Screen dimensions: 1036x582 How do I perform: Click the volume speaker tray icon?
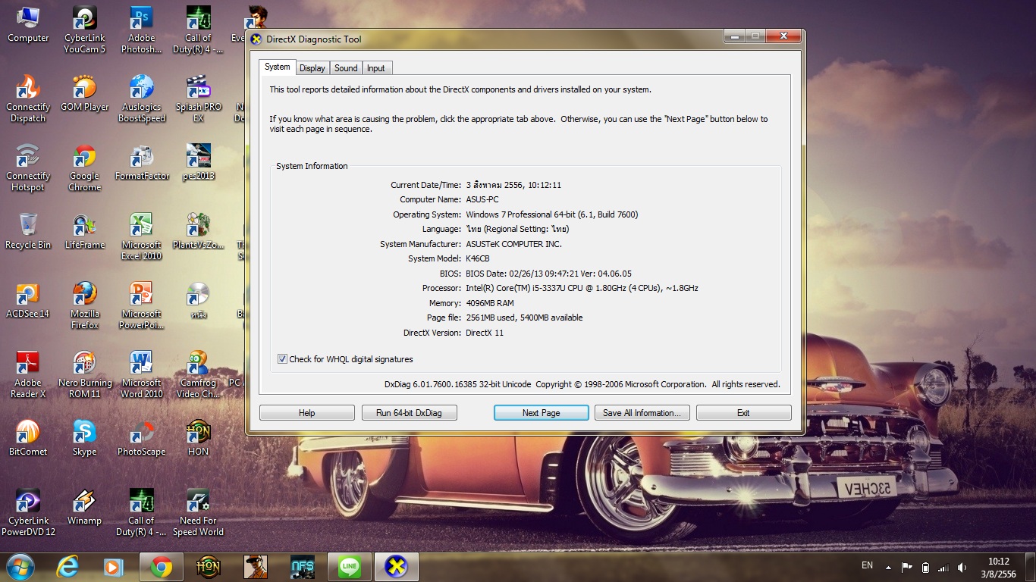(962, 567)
